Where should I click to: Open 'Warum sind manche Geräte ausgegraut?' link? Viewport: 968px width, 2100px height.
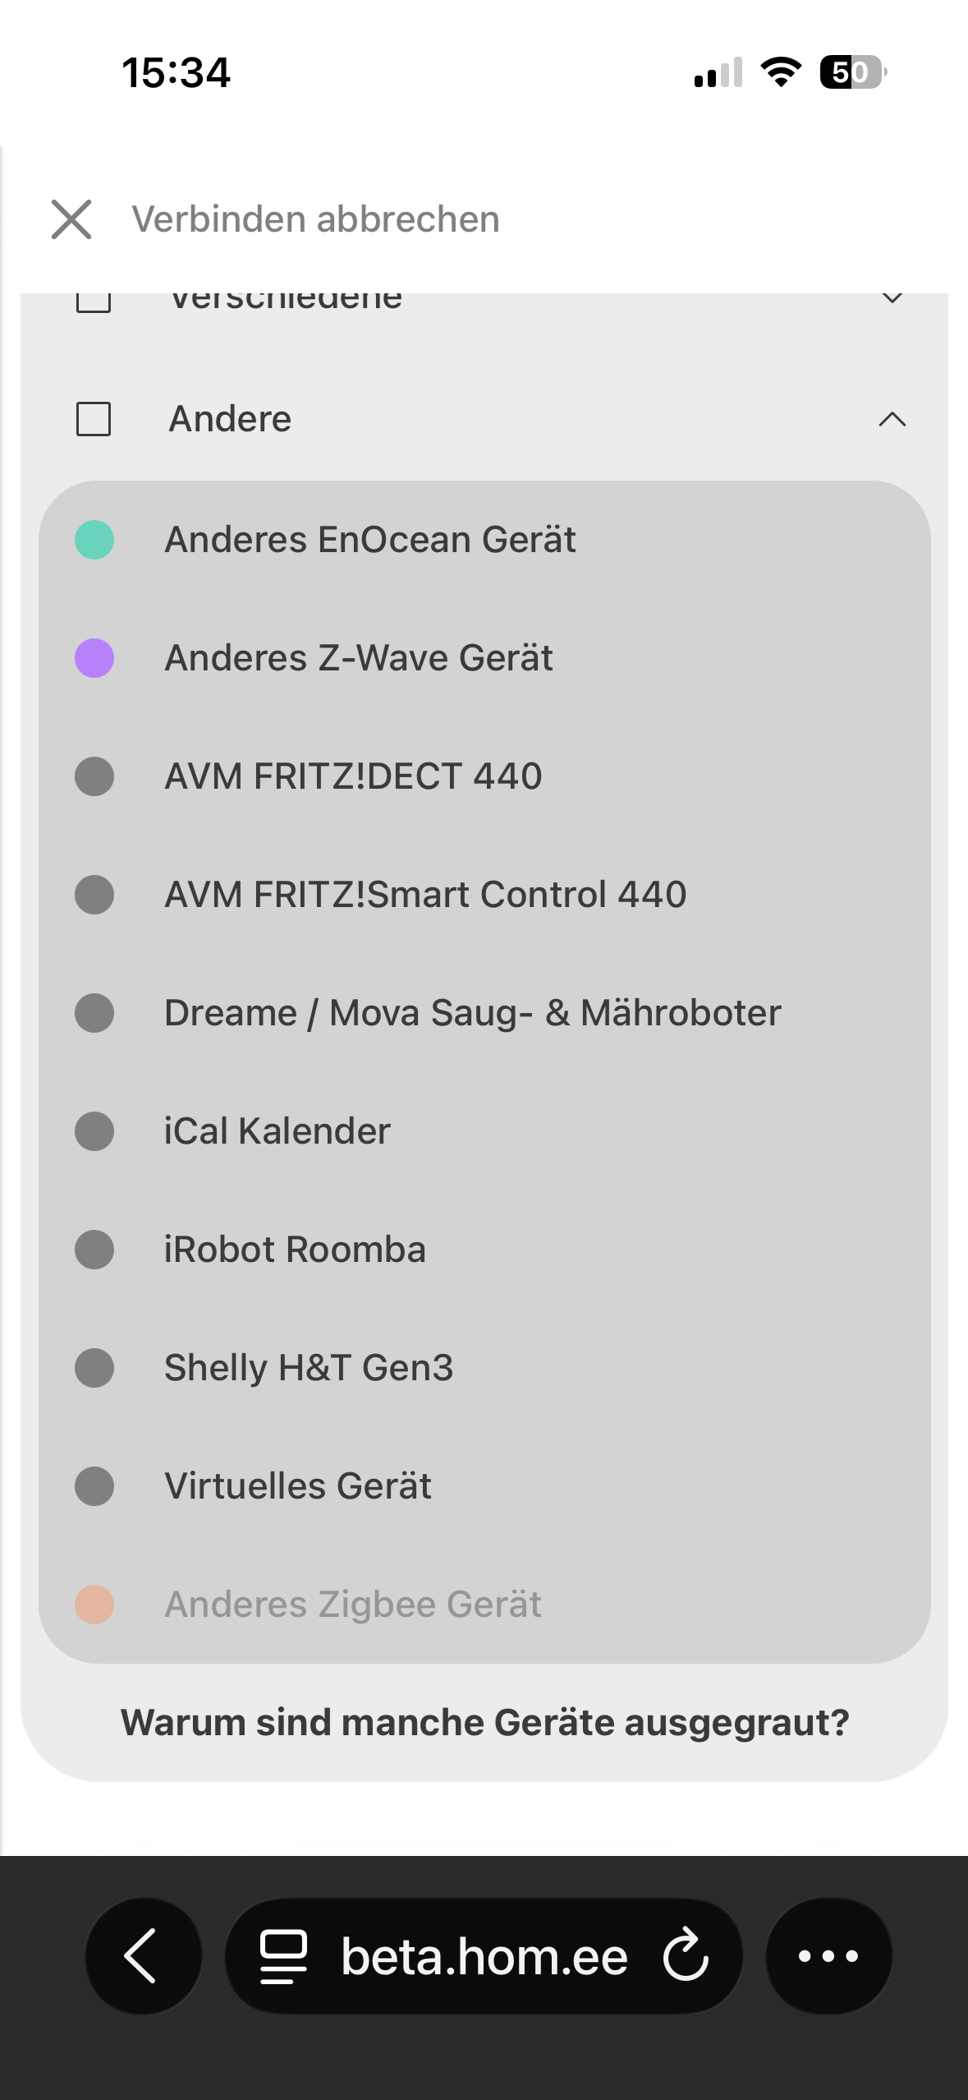(484, 1722)
